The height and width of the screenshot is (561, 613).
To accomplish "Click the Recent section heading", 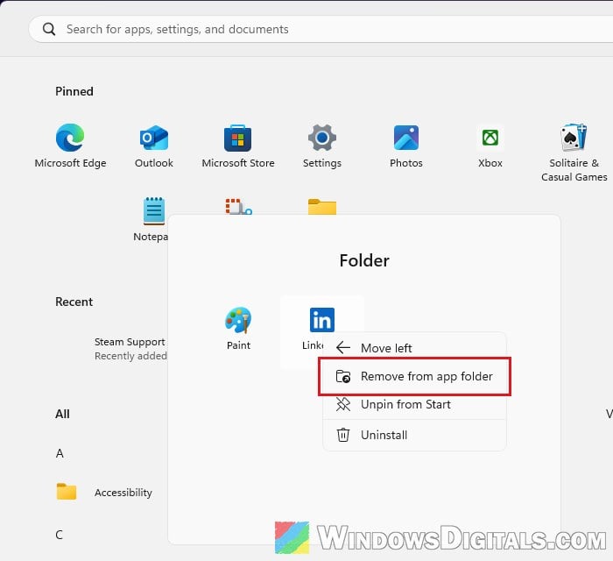I will tap(74, 302).
